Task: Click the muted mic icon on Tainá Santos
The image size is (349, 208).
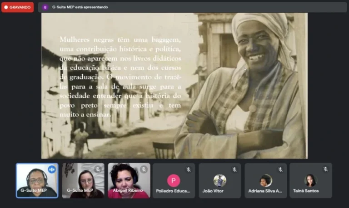Action: pyautogui.click(x=325, y=169)
